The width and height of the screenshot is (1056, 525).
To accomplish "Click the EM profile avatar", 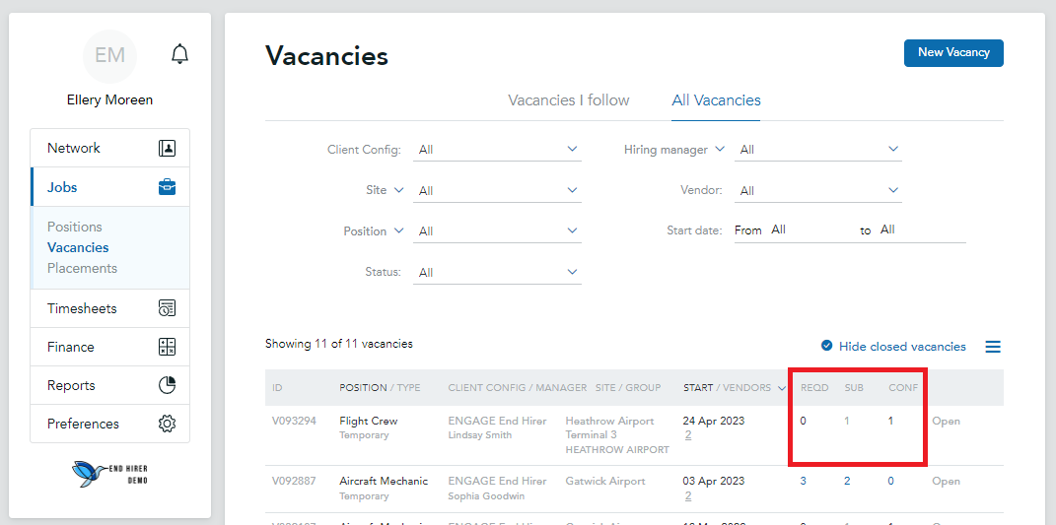I will click(109, 56).
